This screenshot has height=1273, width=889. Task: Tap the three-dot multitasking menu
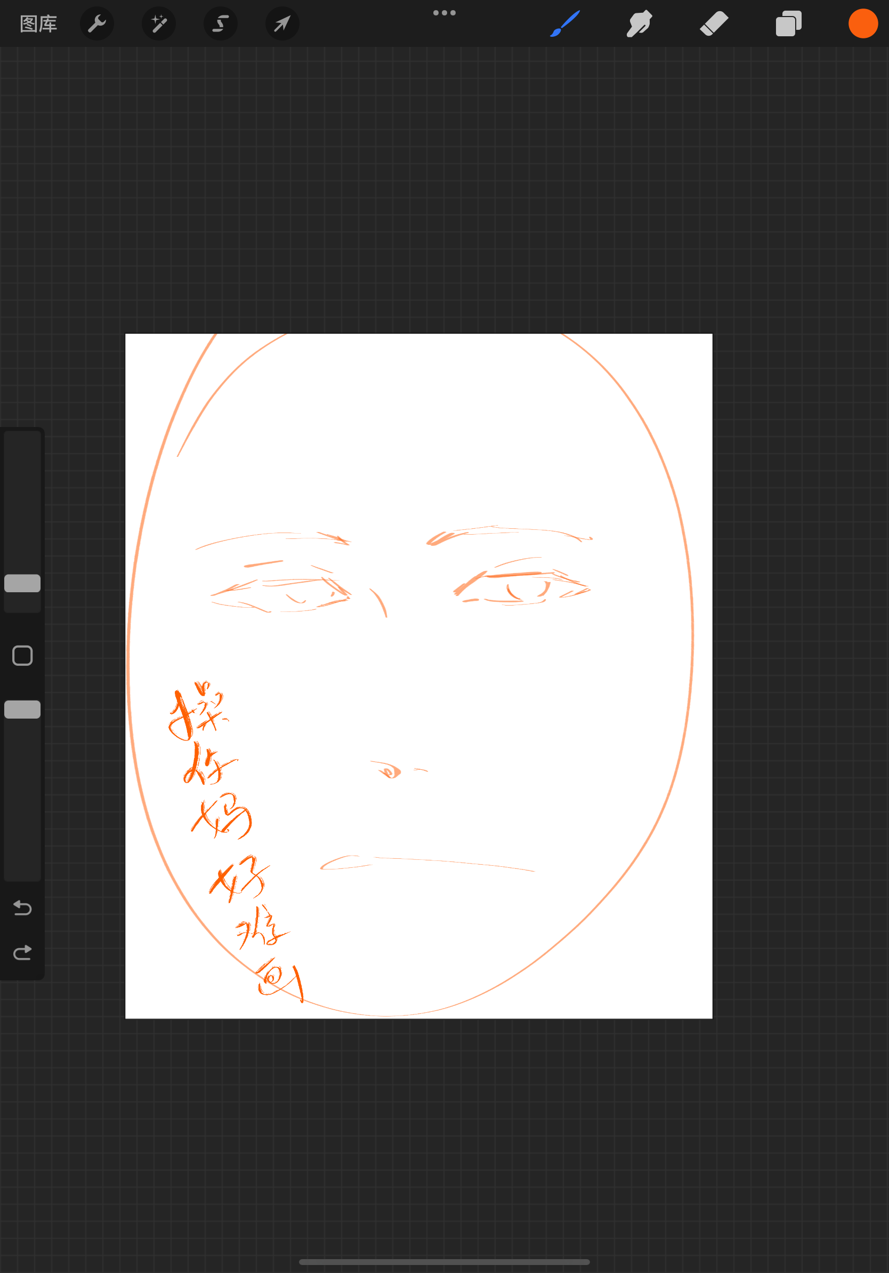pyautogui.click(x=444, y=13)
